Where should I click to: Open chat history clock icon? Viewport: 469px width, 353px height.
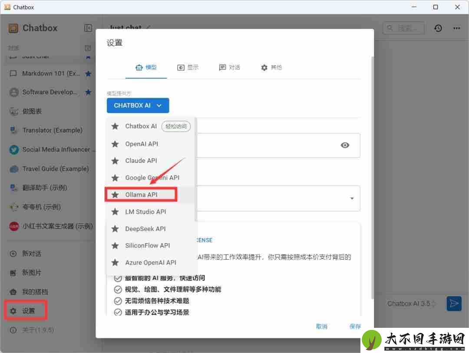438,28
